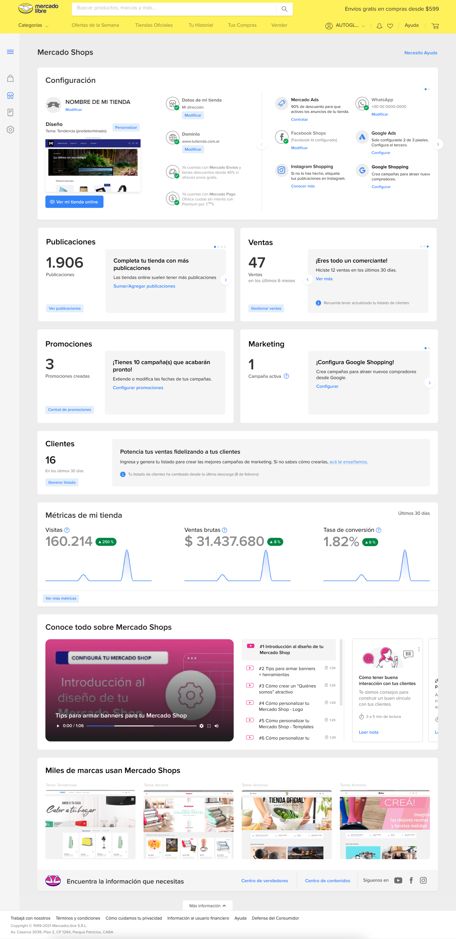Mute the video with the speaker icon
The height and width of the screenshot is (939, 456).
point(216,726)
